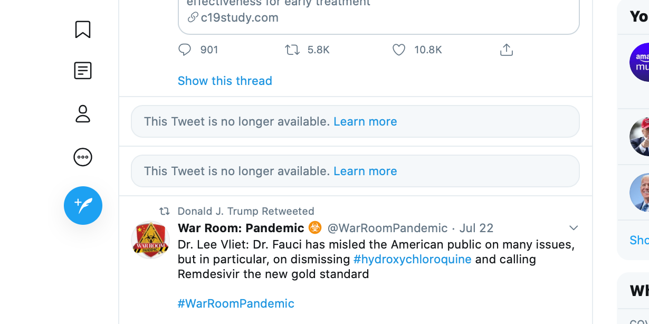The height and width of the screenshot is (324, 649).
Task: Click the Donald J. Trump Retweeted label
Action: point(246,212)
